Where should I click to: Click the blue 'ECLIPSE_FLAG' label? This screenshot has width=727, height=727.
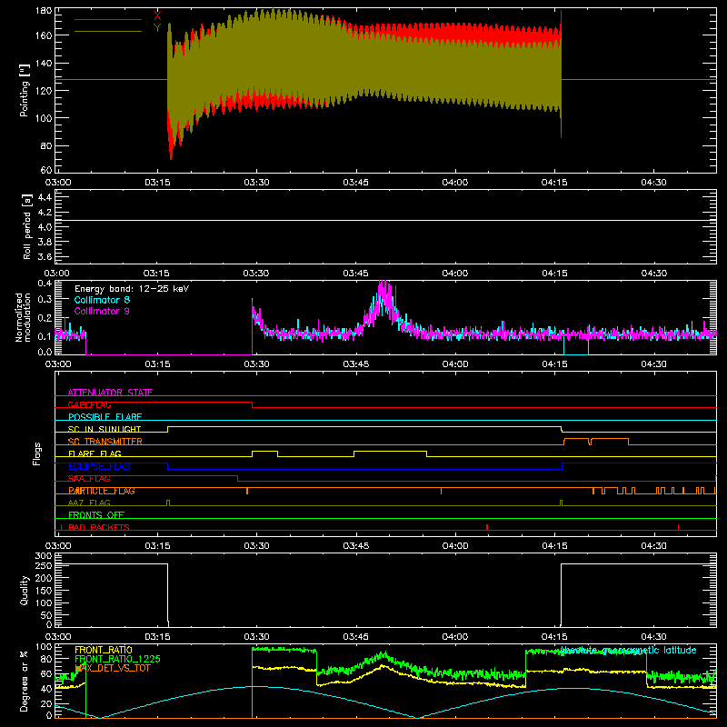99,466
